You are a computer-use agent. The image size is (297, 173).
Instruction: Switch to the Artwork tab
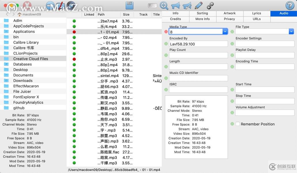click(x=230, y=14)
